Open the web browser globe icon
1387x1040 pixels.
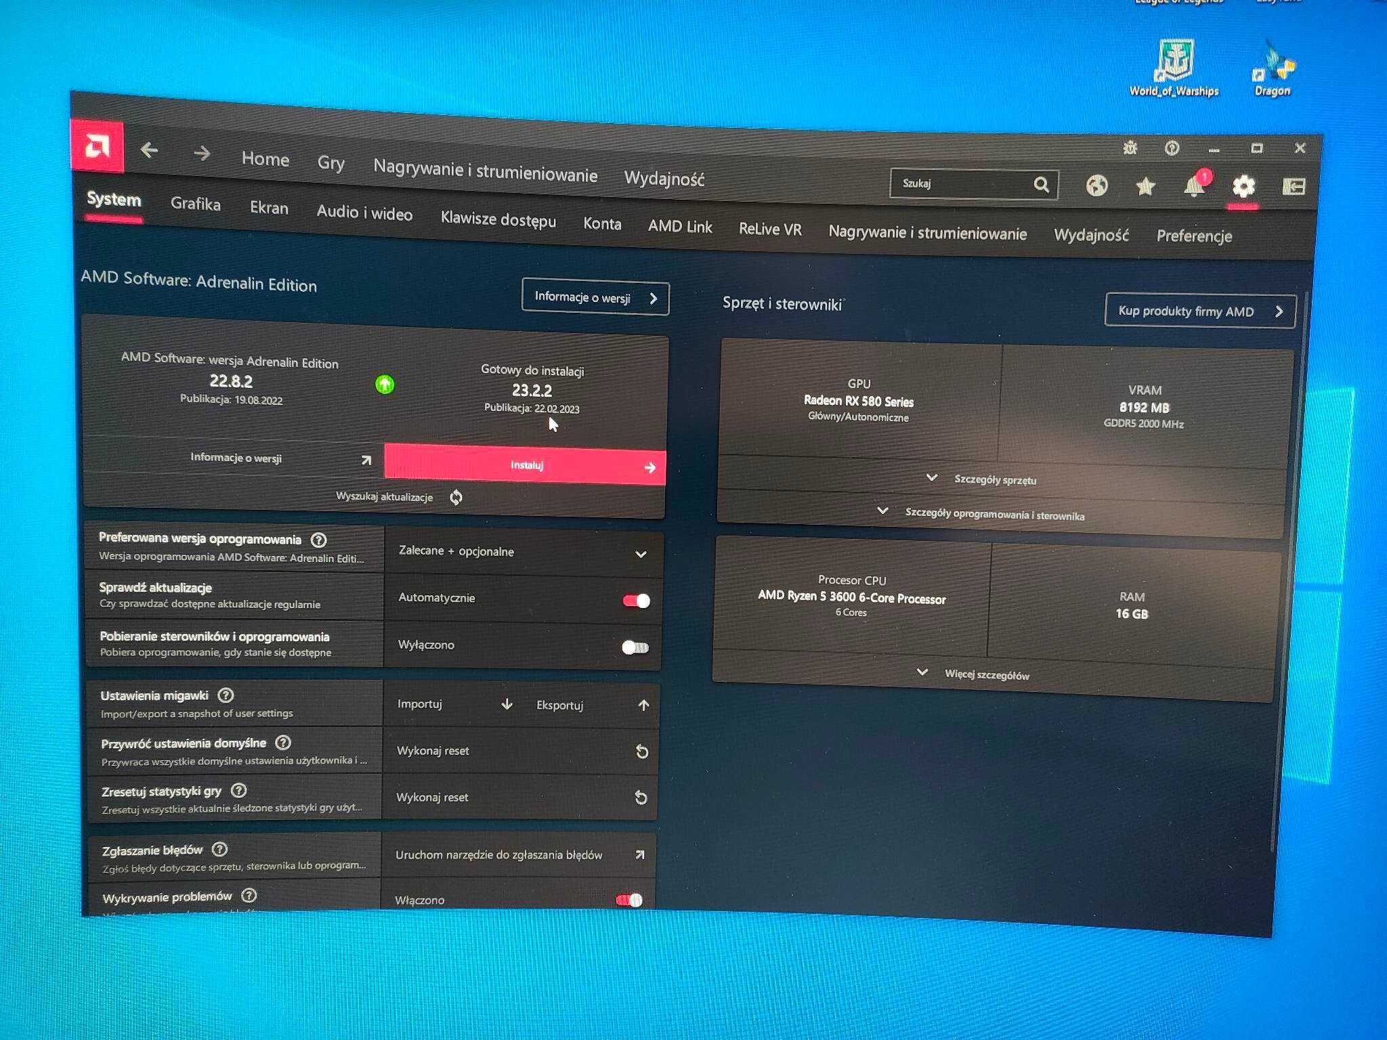pos(1096,185)
